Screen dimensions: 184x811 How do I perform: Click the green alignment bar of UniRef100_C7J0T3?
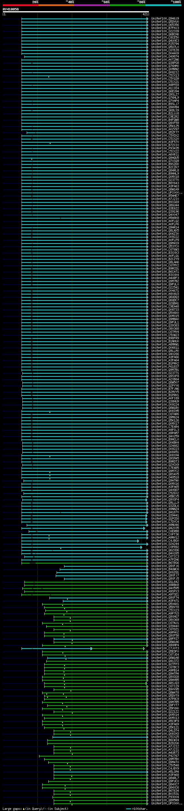click(x=118, y=648)
